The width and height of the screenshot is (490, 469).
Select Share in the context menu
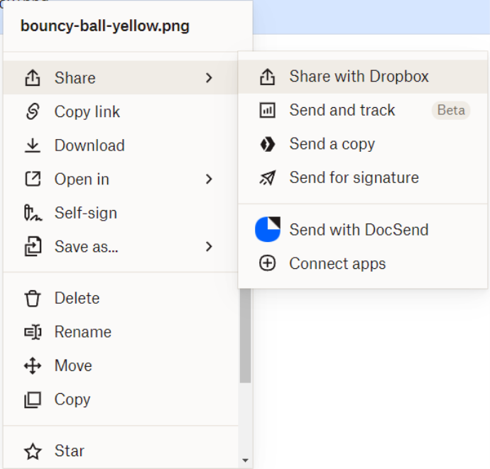pyautogui.click(x=121, y=78)
